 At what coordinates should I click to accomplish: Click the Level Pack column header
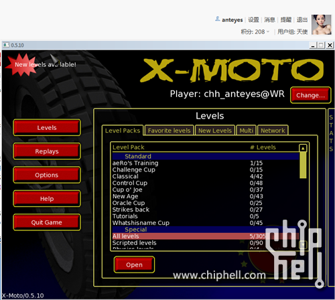click(129, 147)
